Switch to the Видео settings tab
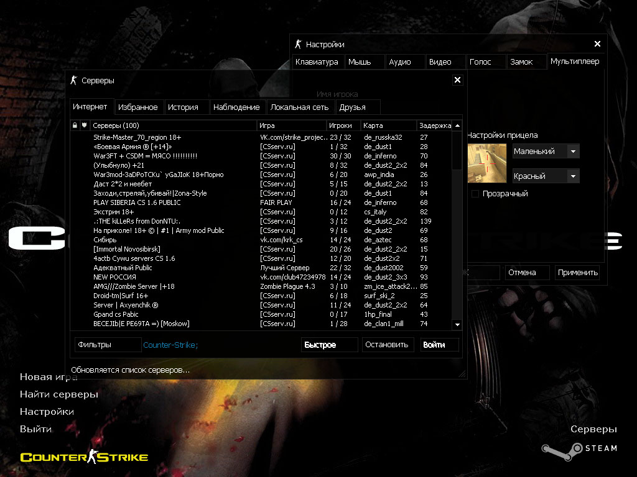 pyautogui.click(x=445, y=61)
